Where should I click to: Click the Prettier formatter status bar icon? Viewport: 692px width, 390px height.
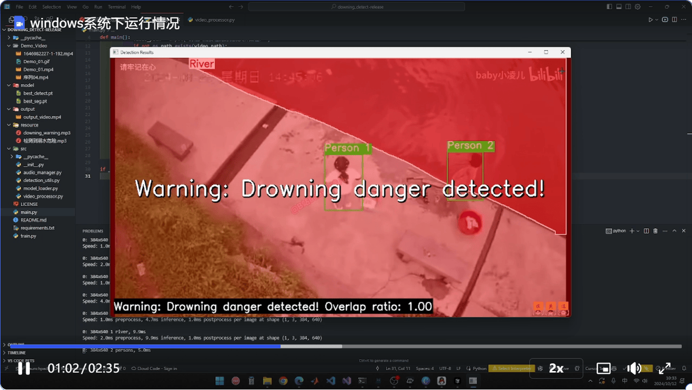(x=669, y=368)
